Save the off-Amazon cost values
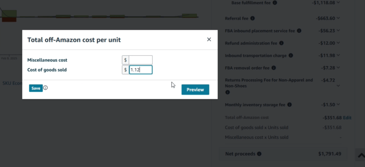 tap(35, 88)
